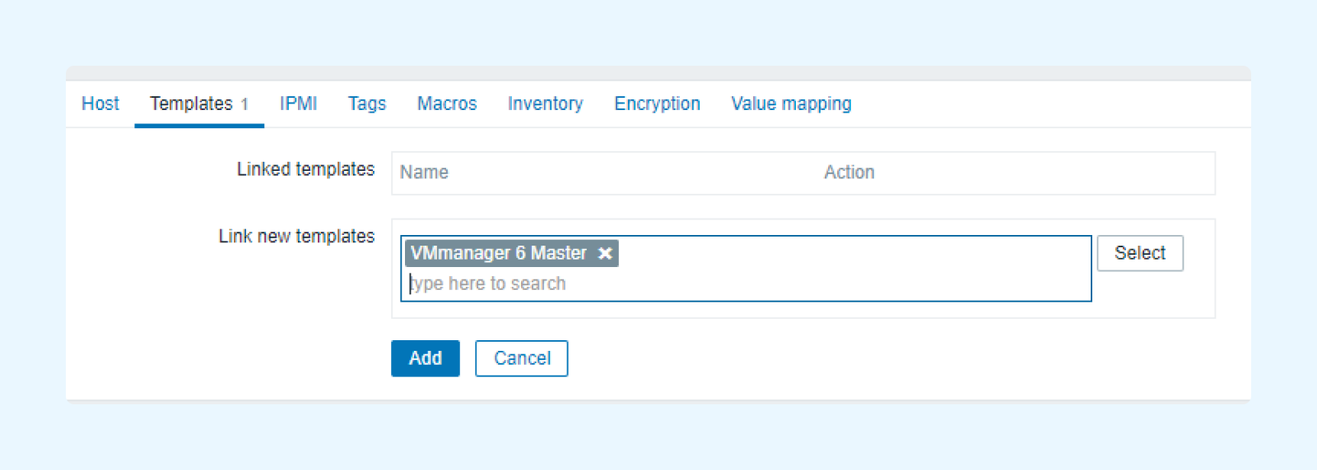The height and width of the screenshot is (470, 1317).
Task: Cancel the host creation form
Action: (x=522, y=358)
